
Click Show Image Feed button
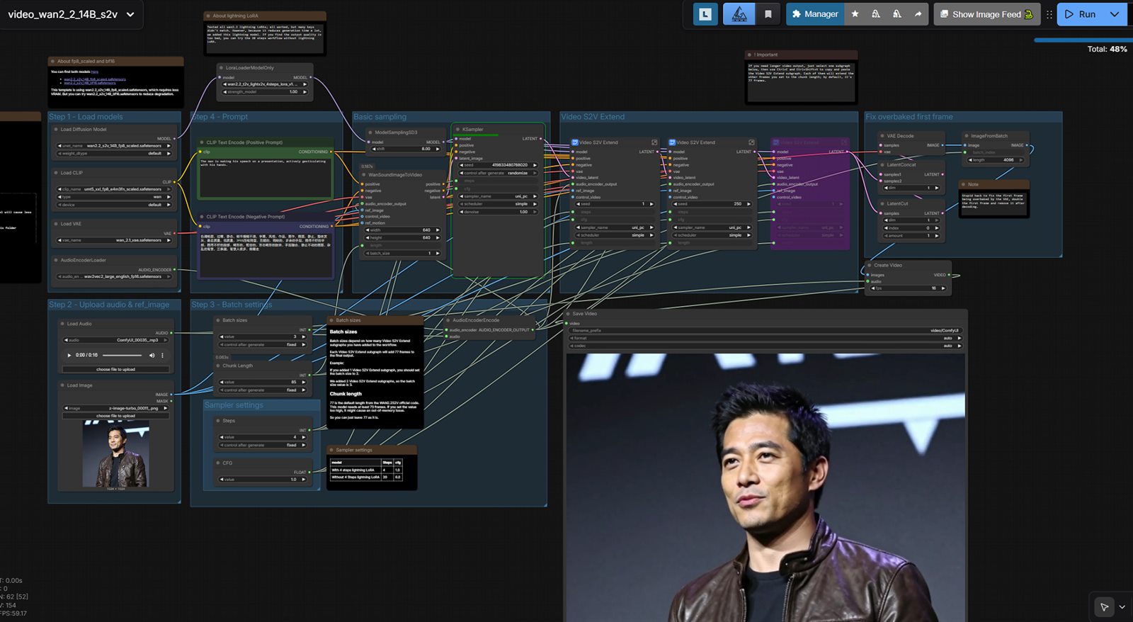(x=986, y=14)
